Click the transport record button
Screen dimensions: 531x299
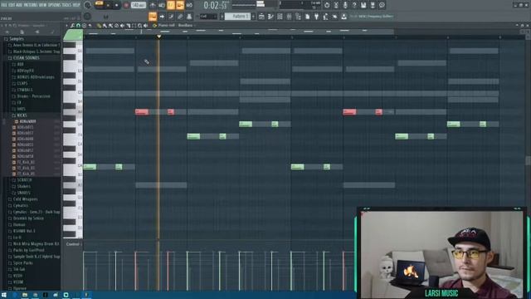click(126, 6)
